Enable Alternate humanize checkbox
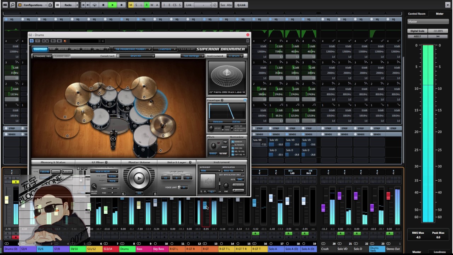453x255 pixels. 233,145
